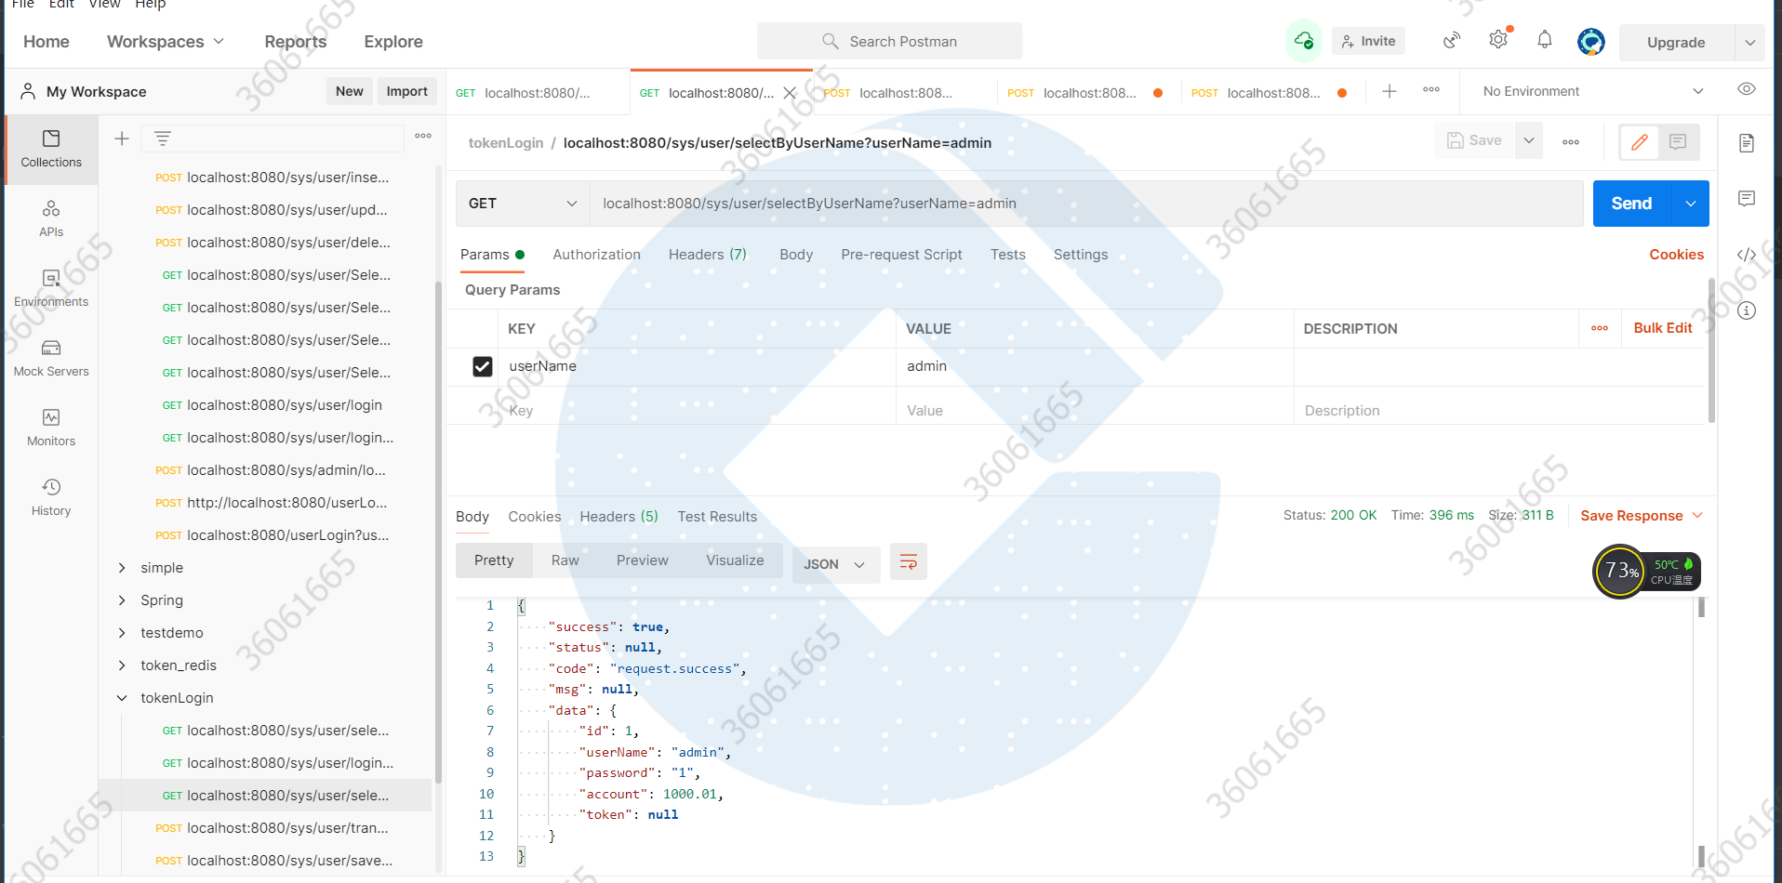Open the JSON response format dropdown
The width and height of the screenshot is (1782, 883).
[x=835, y=564]
